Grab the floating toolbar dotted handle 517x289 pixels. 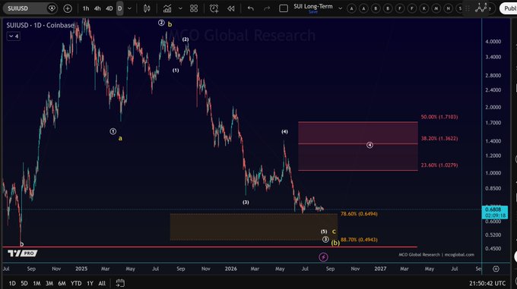pos(468,8)
